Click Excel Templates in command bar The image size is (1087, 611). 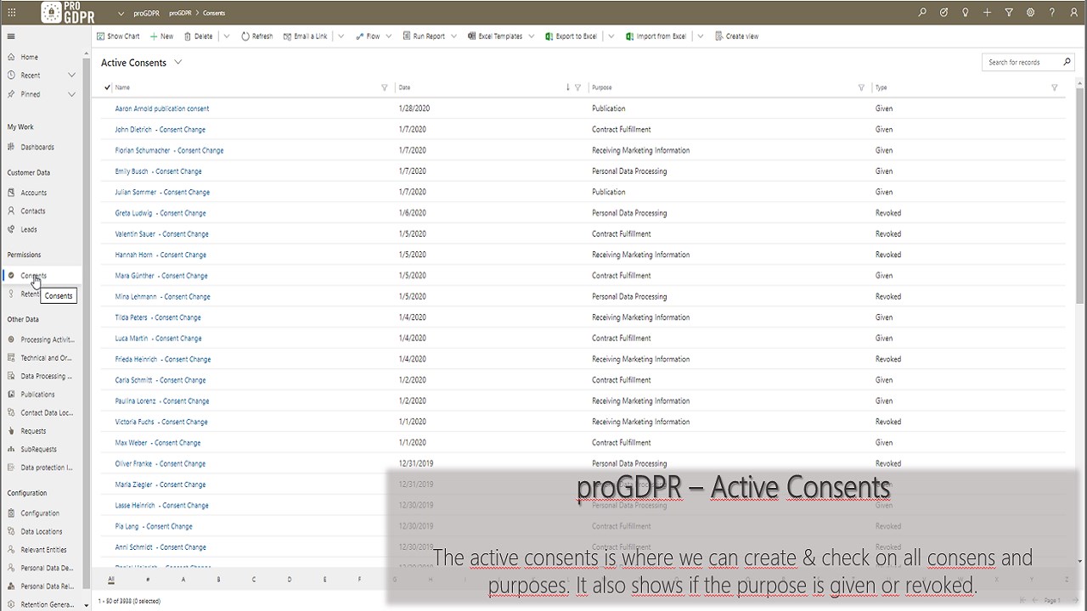point(495,36)
